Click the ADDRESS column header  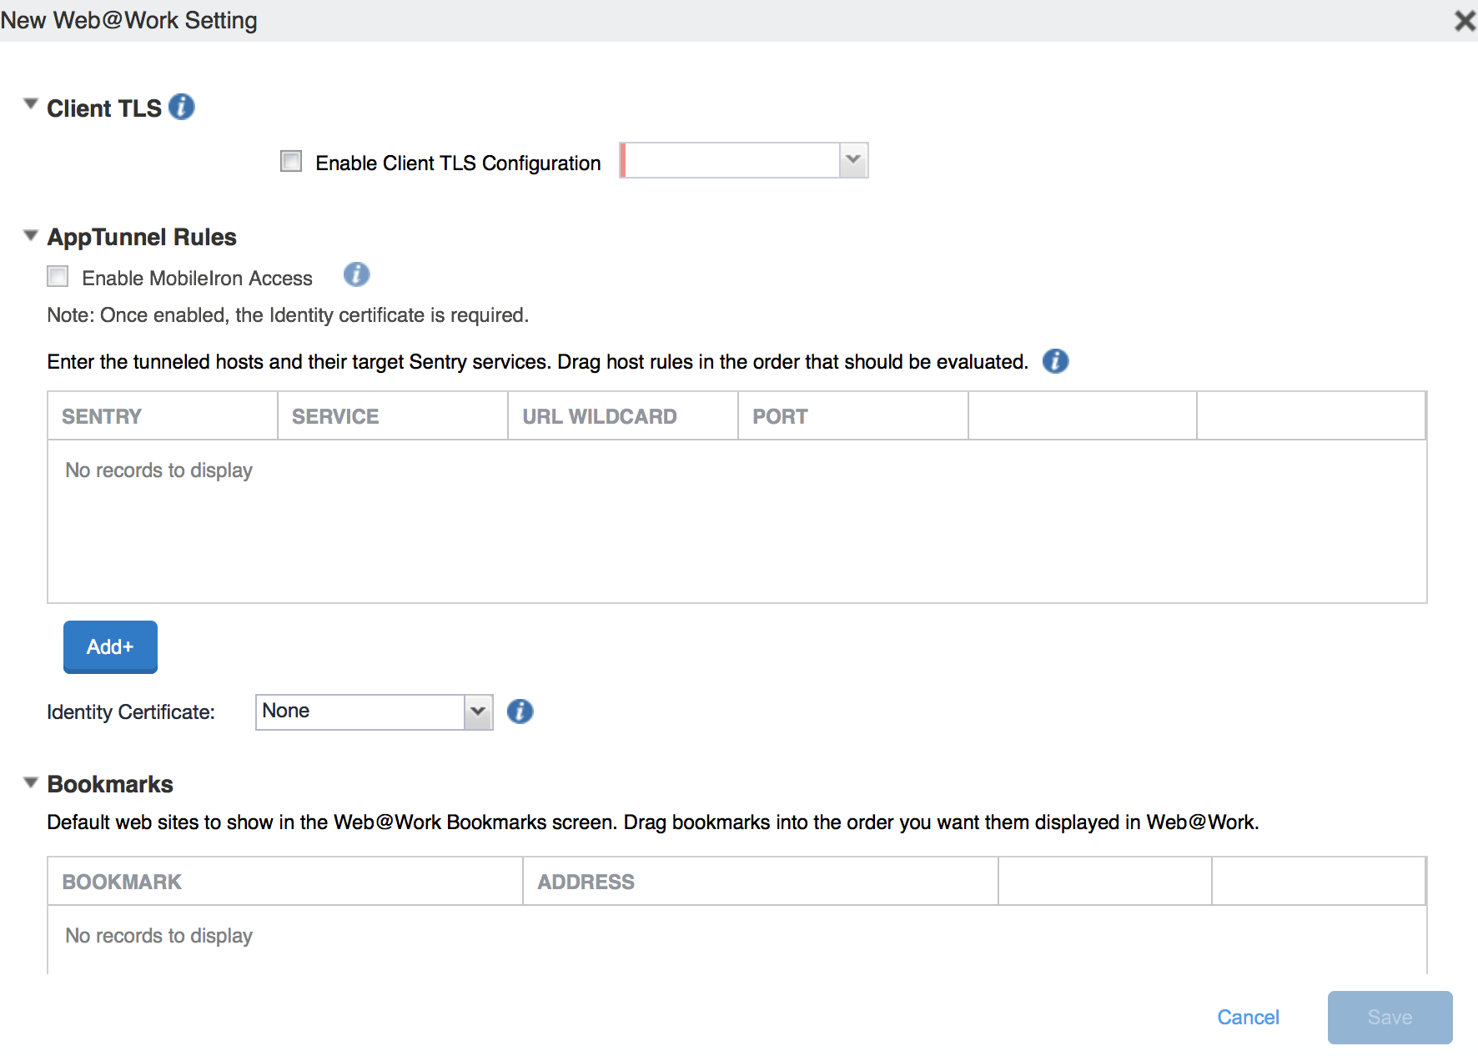pos(761,881)
